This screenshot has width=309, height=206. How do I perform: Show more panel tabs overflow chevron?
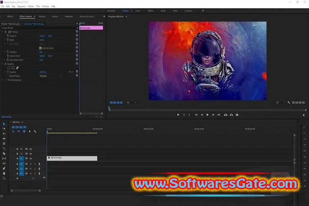[104, 16]
